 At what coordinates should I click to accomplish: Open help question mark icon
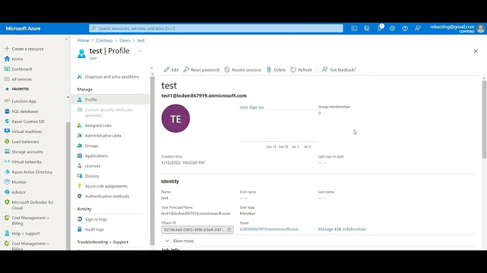[x=404, y=28]
